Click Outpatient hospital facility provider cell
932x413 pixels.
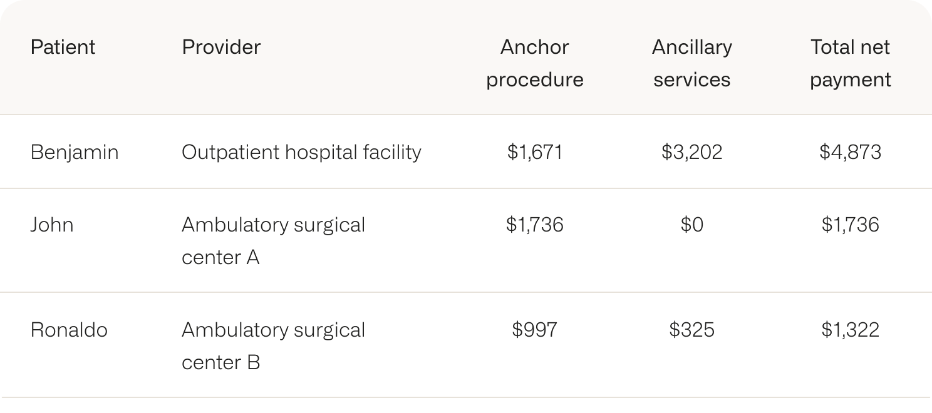[301, 152]
